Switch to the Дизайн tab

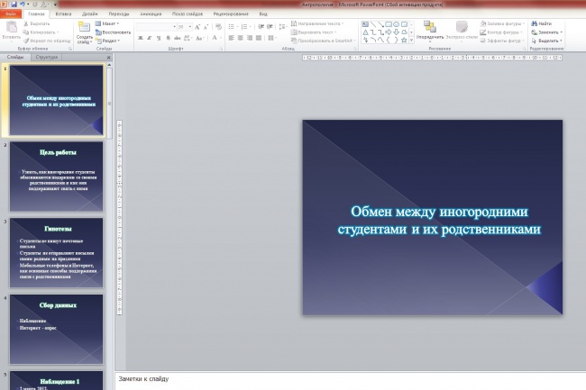(x=89, y=14)
